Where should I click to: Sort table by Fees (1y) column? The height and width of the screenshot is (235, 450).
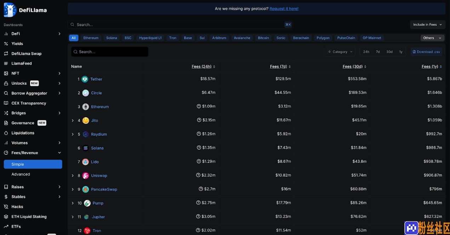432,66
